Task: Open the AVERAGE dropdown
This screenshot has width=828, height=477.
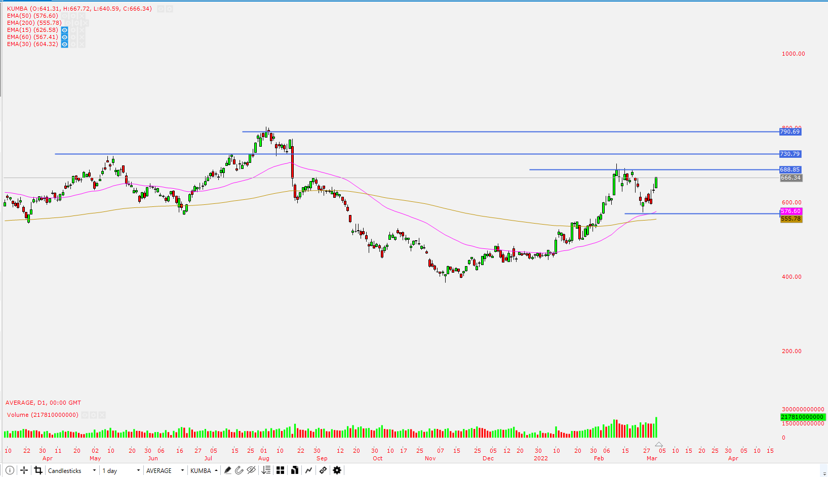Action: click(163, 470)
